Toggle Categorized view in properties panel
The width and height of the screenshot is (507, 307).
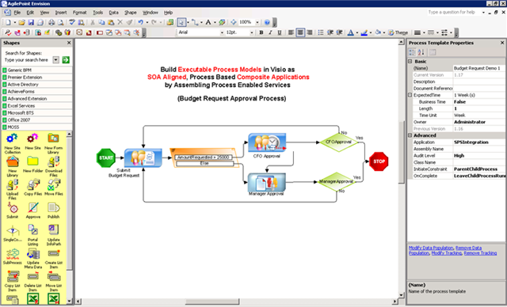412,52
